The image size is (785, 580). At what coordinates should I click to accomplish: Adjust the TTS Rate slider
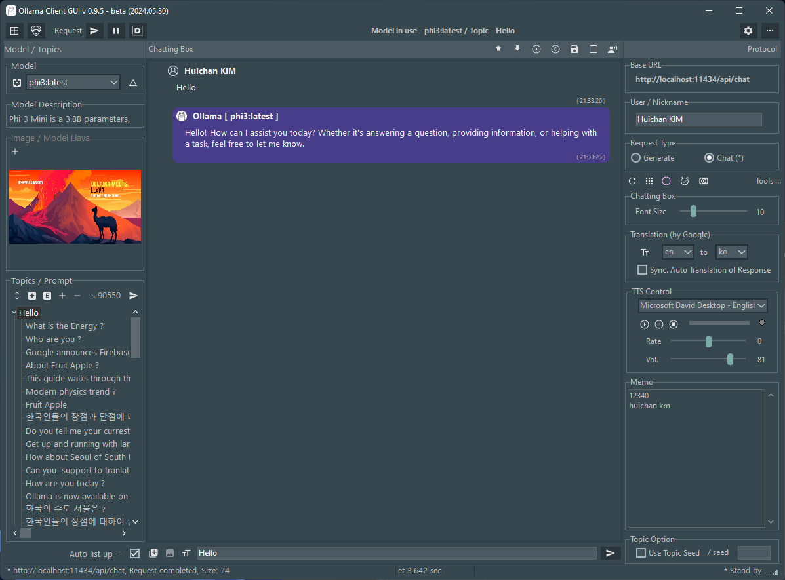(x=708, y=341)
